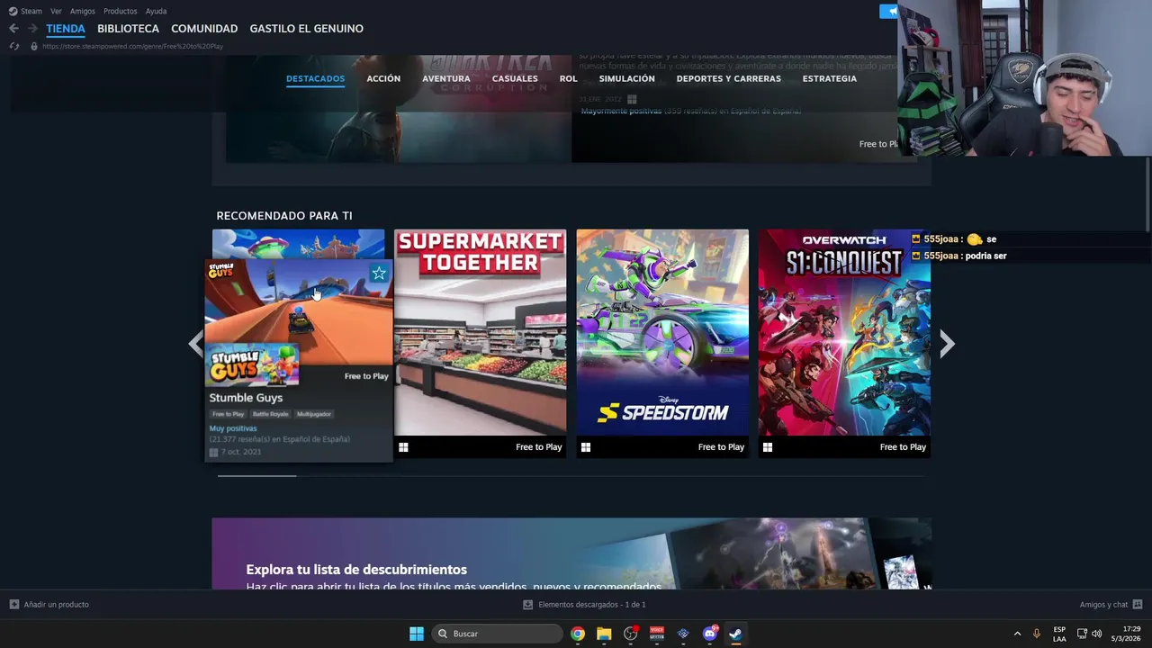1152x648 pixels.
Task: Open Amigos y chat panel
Action: tap(1103, 605)
